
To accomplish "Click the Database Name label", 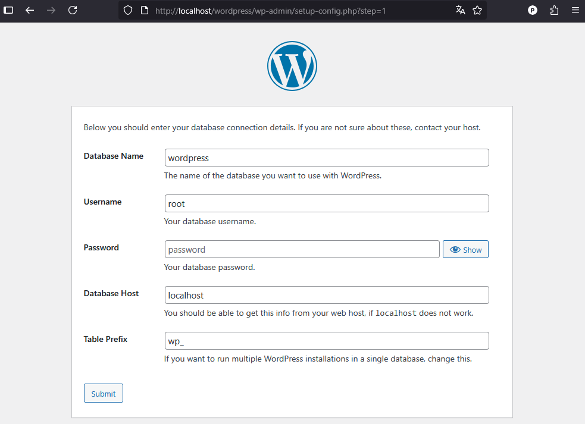I will 114,156.
